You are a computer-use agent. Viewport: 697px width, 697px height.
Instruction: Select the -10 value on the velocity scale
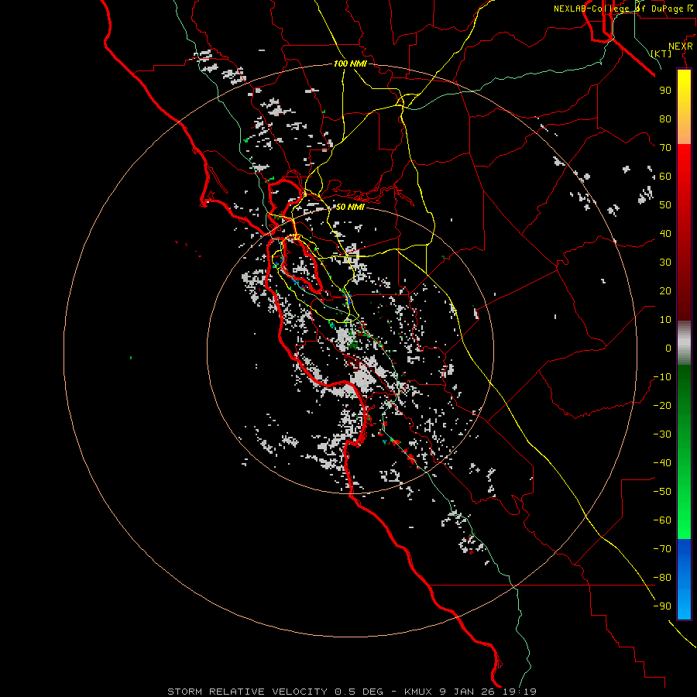pos(662,377)
